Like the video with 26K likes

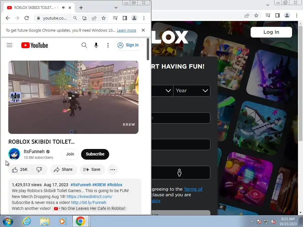[20, 169]
